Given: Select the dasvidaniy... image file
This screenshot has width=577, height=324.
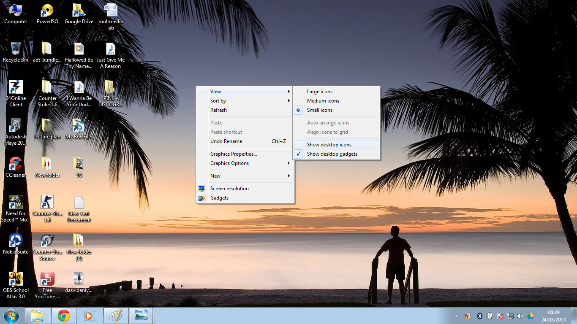Looking at the screenshot, I should click(x=79, y=283).
